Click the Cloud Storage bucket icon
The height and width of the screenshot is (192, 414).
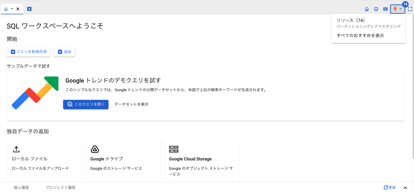tap(174, 149)
